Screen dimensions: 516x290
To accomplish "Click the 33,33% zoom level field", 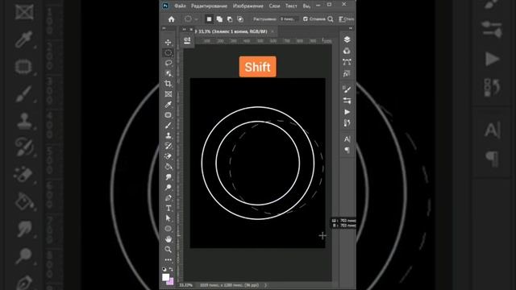I will 186,285.
